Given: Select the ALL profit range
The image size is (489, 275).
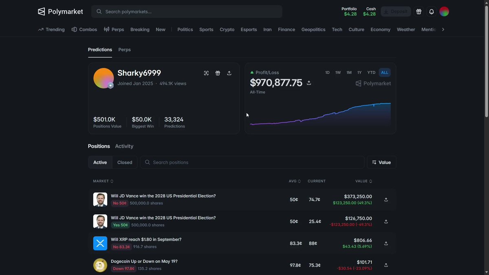Looking at the screenshot, I should 385,73.
